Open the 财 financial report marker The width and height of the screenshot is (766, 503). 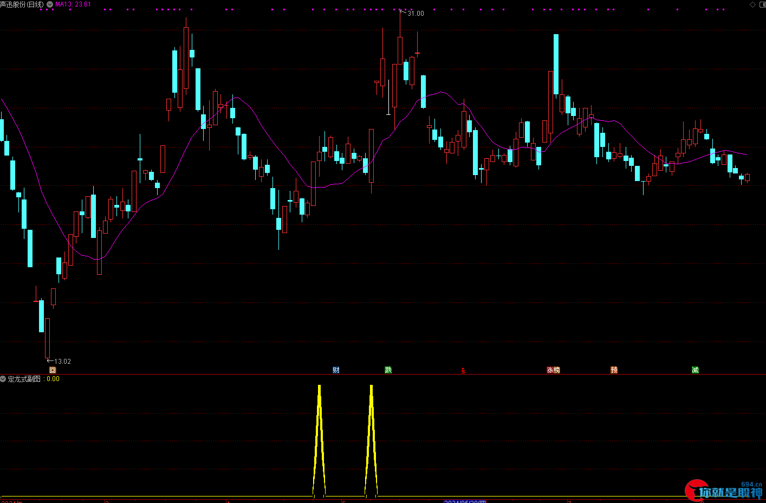[x=336, y=370]
